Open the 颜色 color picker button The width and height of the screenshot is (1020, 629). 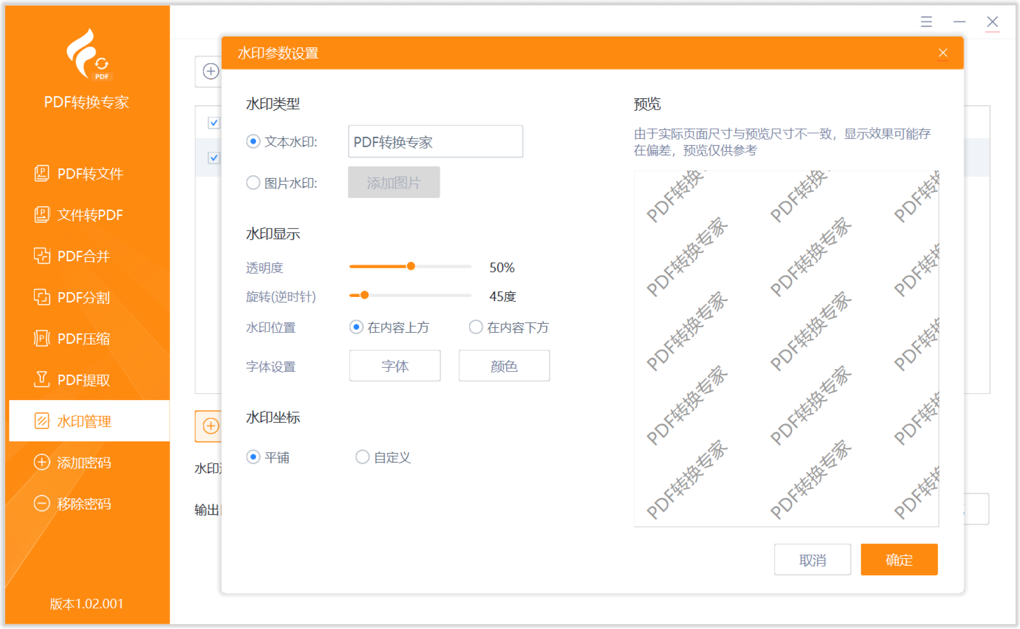tap(504, 365)
